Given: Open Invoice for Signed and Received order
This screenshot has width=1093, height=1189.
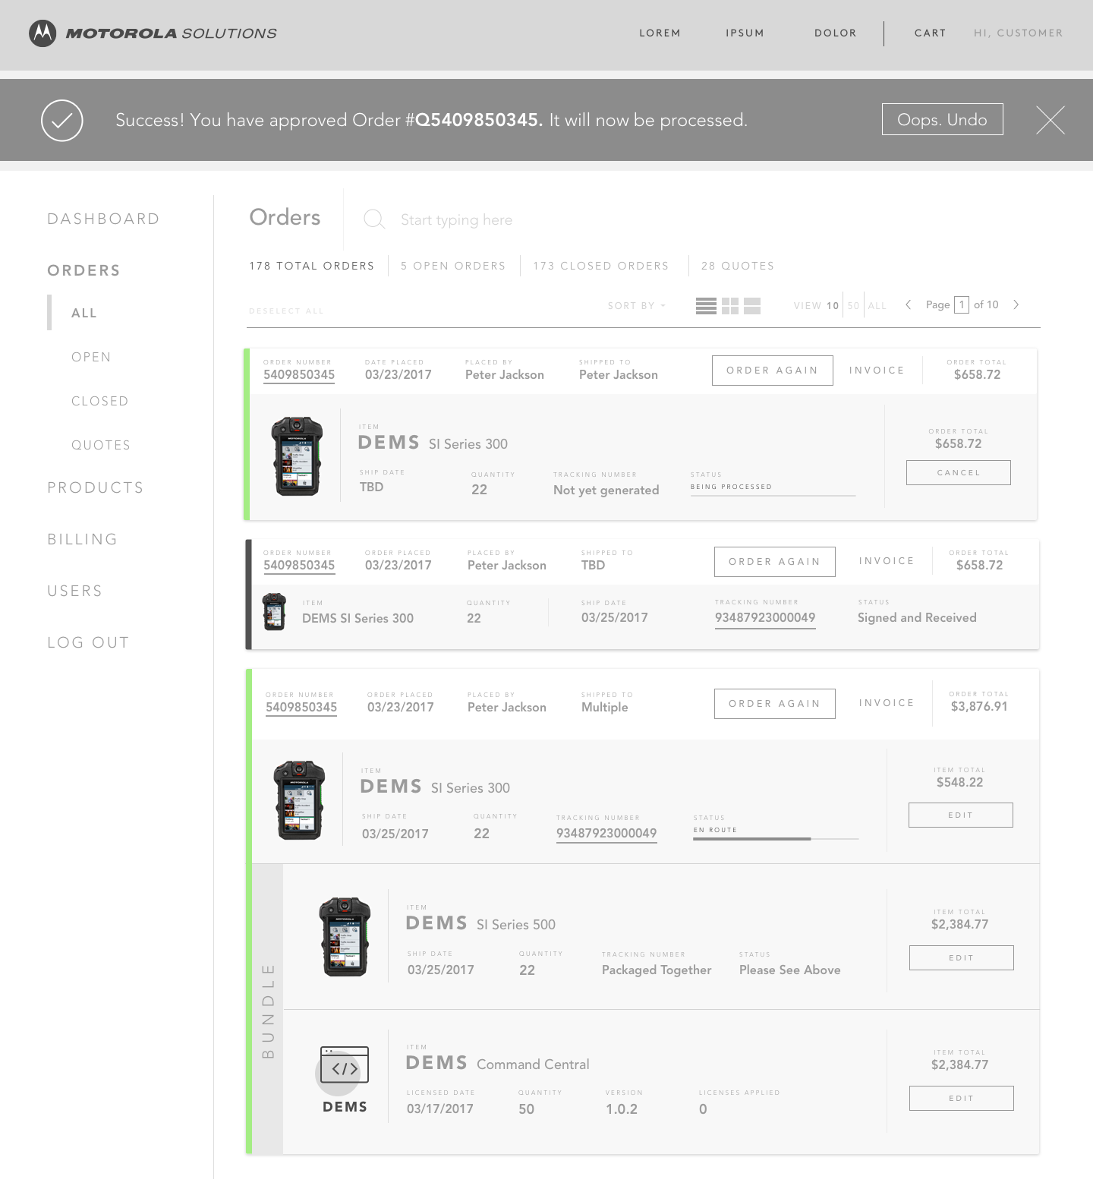Looking at the screenshot, I should (x=887, y=561).
